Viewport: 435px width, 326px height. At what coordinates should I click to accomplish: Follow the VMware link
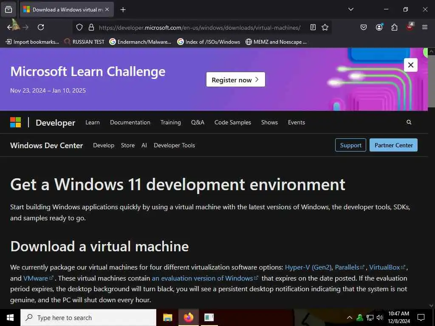(38, 278)
